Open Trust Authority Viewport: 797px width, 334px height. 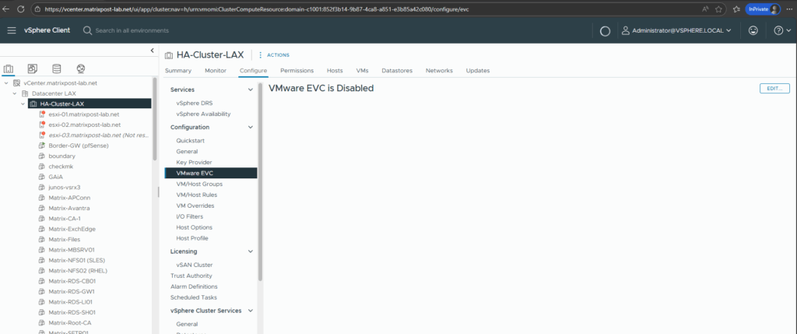(191, 276)
